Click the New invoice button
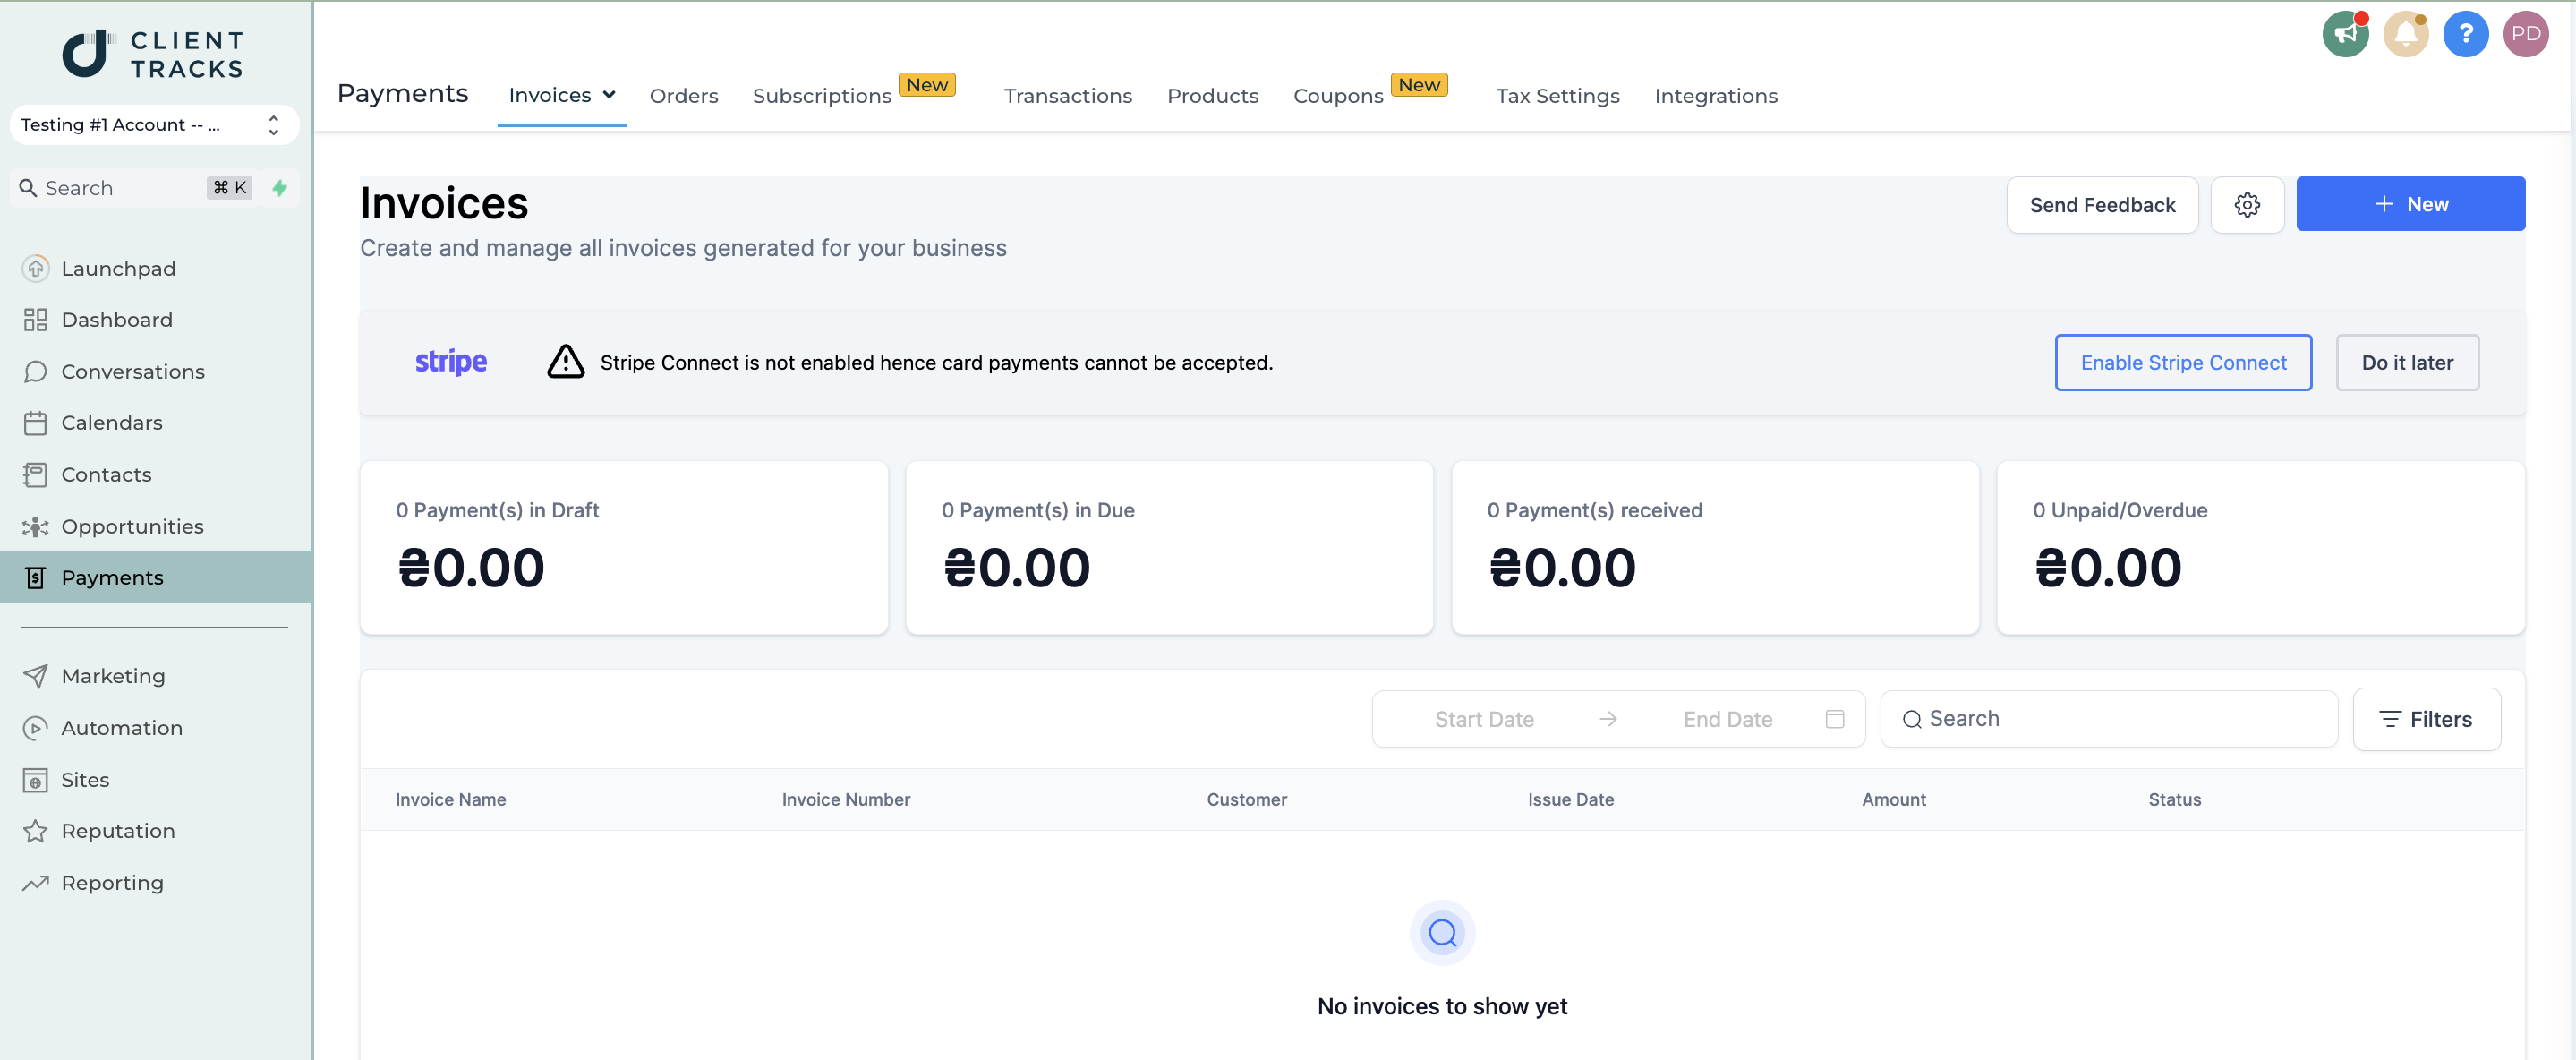 [x=2411, y=204]
